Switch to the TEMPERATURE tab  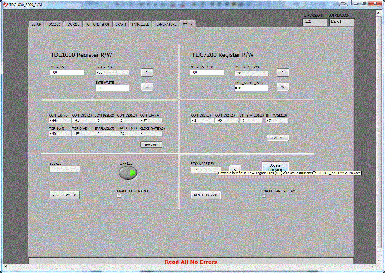(165, 24)
